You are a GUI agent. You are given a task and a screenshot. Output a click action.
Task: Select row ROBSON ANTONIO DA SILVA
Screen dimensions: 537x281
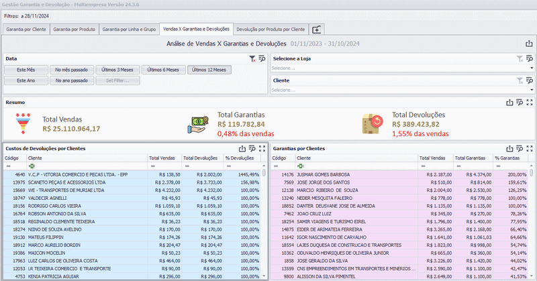coord(132,214)
